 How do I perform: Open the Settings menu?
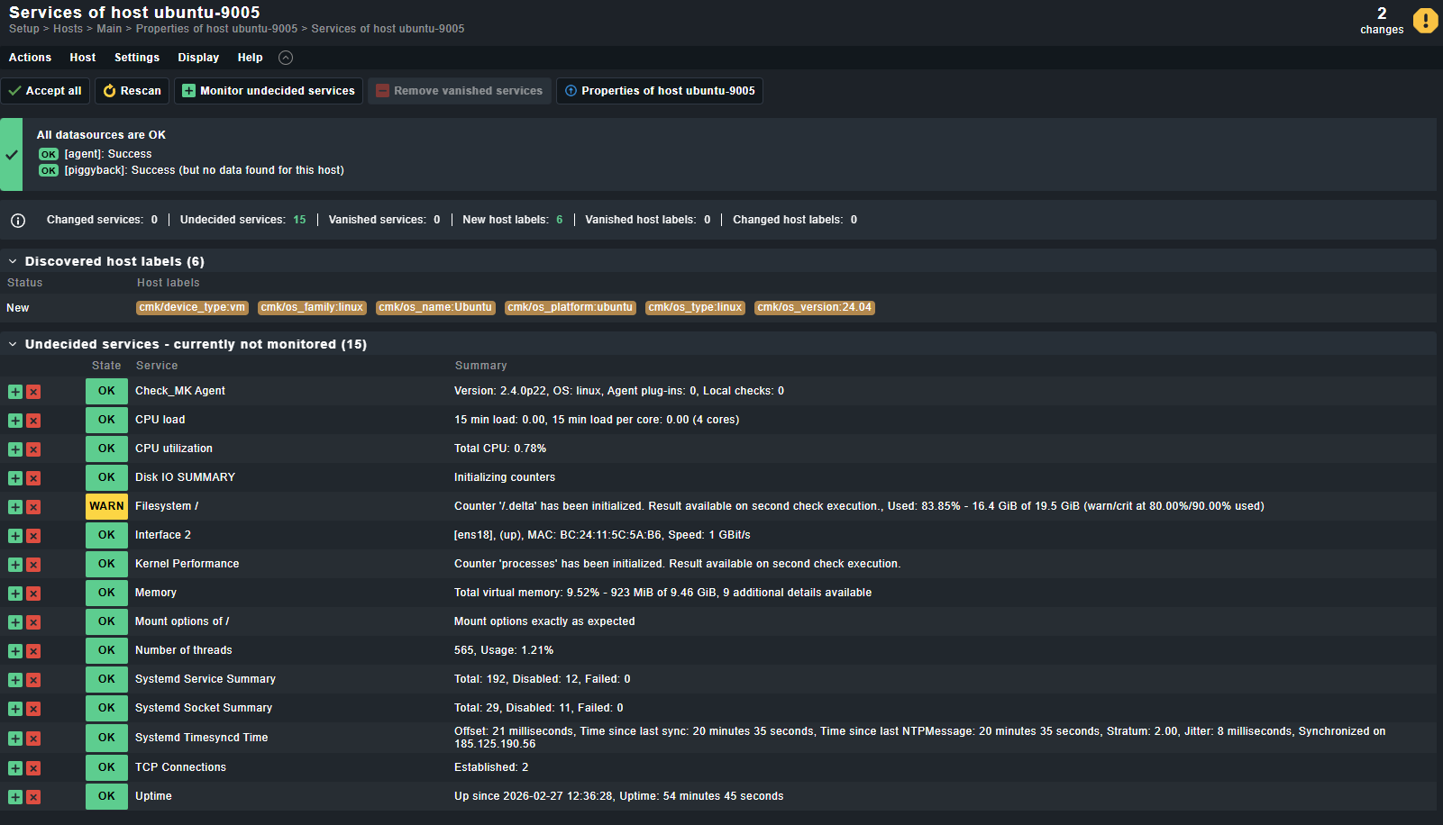tap(137, 58)
